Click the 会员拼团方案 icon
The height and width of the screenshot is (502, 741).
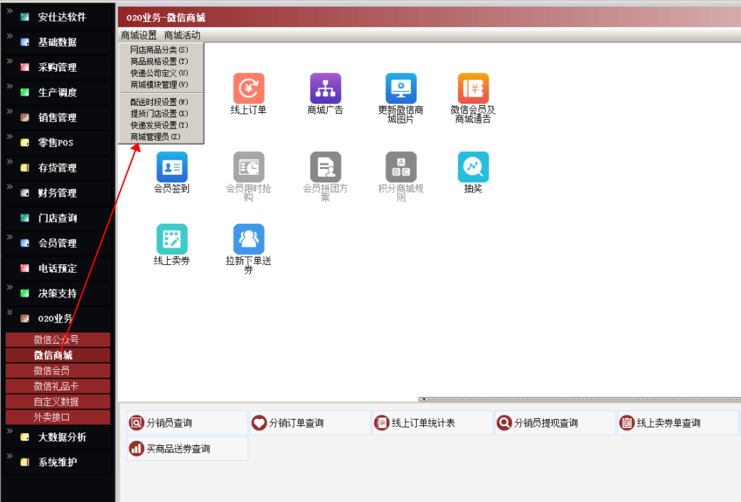(x=325, y=167)
